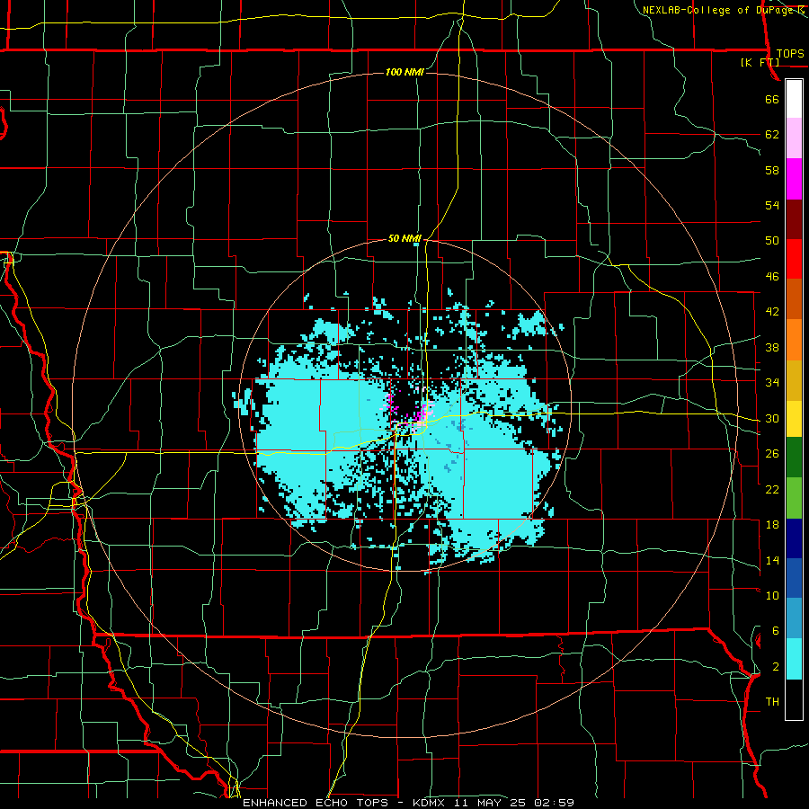Screen dimensions: 809x809
Task: Pick the light green legend segment
Action: [x=794, y=498]
